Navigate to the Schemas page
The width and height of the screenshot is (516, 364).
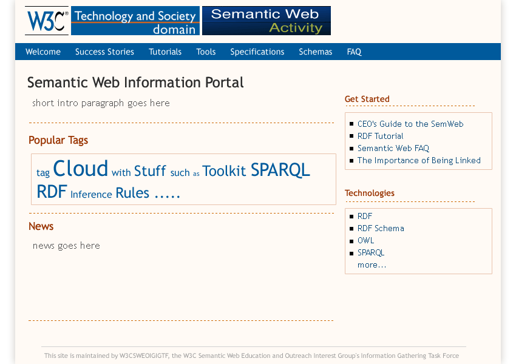(315, 52)
